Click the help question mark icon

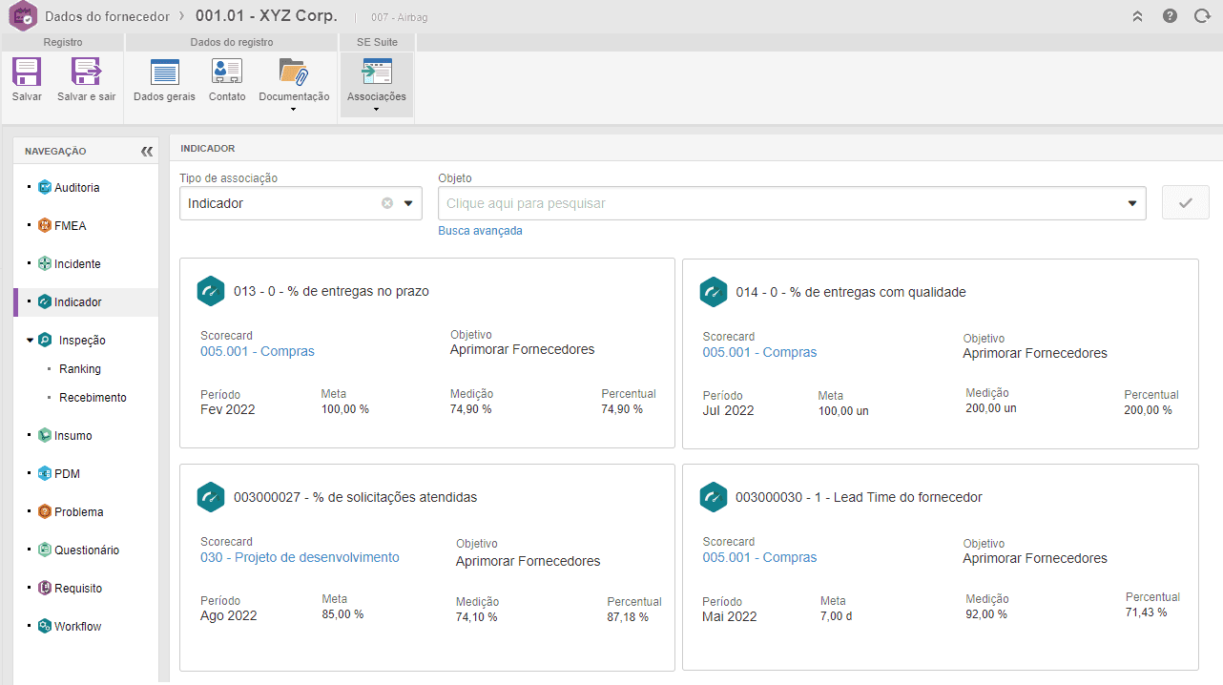point(1170,16)
